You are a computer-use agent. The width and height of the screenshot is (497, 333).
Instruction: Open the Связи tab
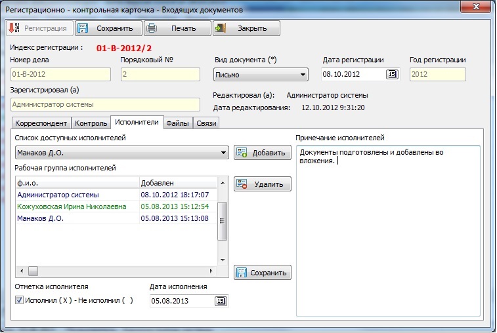point(206,123)
